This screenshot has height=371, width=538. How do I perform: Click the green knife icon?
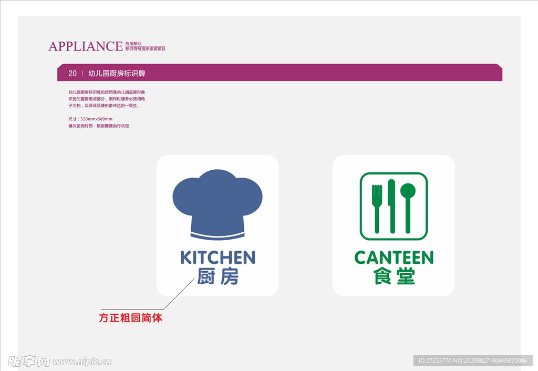(391, 207)
